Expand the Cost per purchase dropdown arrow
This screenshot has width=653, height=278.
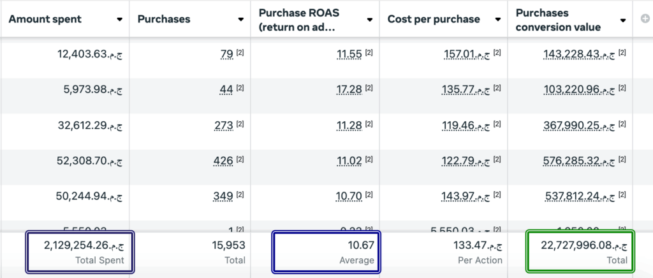[495, 19]
